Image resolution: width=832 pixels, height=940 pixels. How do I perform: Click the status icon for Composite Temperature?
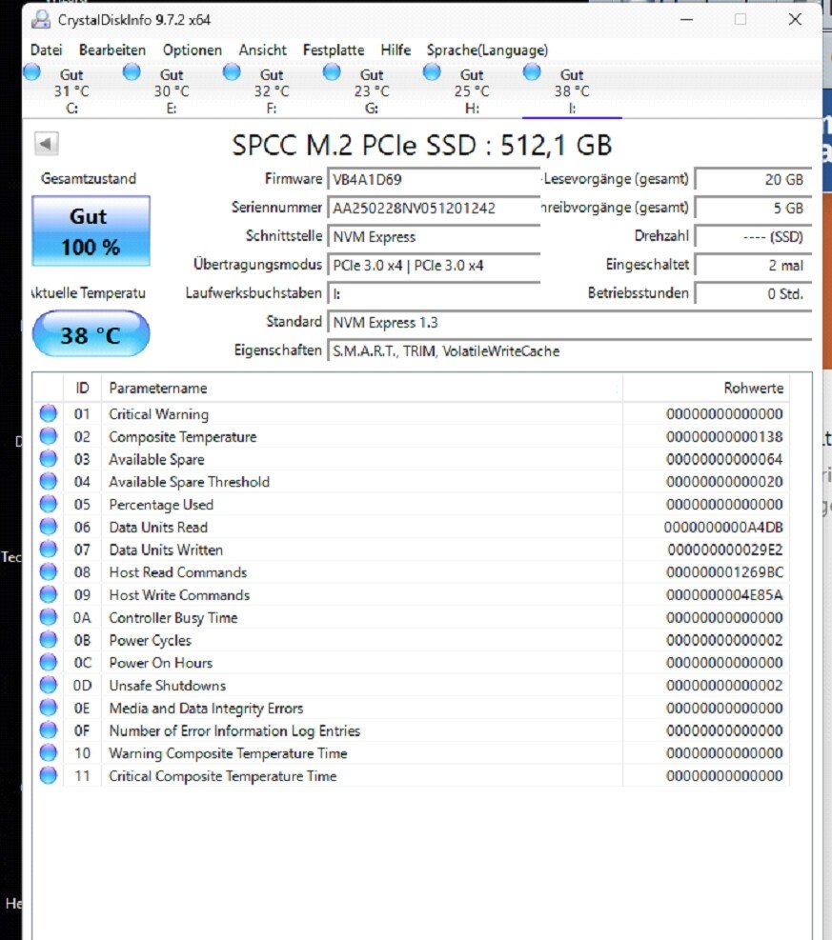[49, 436]
